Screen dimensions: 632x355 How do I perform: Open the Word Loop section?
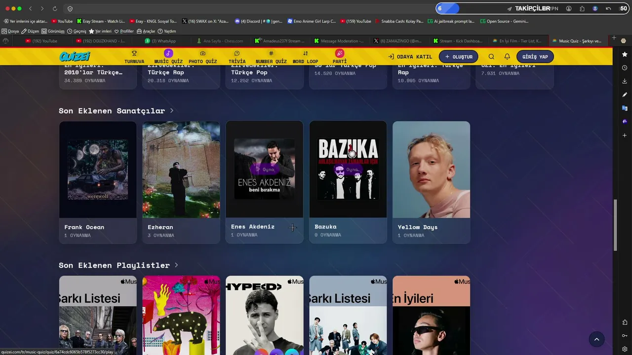(x=305, y=57)
